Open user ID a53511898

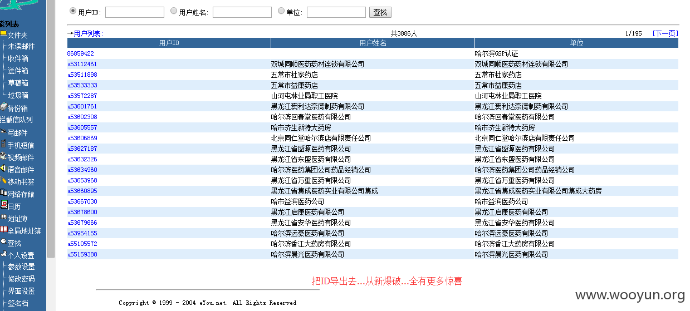[x=82, y=75]
